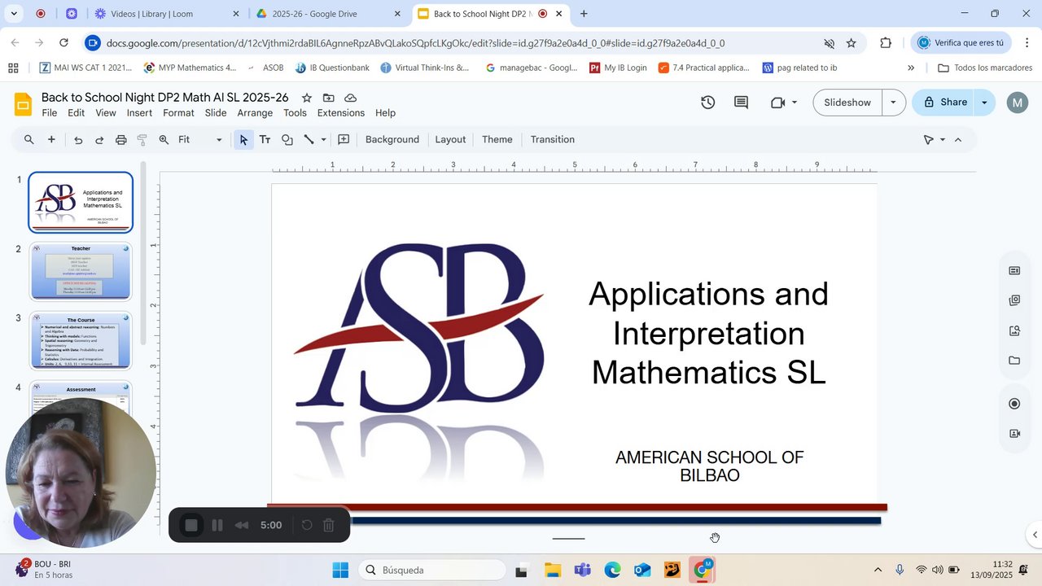The image size is (1042, 586).
Task: Add a new slide with the plus icon
Action: (51, 140)
